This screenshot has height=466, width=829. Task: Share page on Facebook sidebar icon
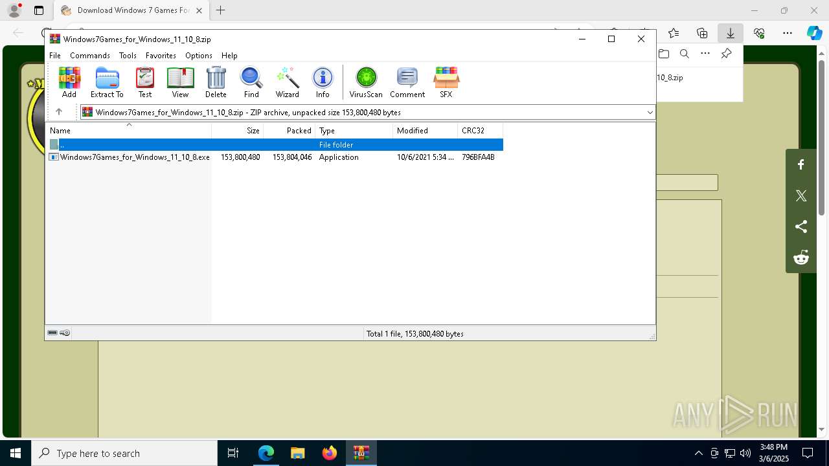tap(801, 164)
